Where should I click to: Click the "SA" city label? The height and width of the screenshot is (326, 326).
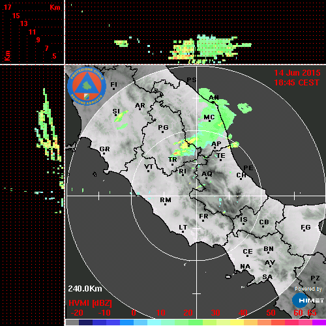tap(267, 277)
